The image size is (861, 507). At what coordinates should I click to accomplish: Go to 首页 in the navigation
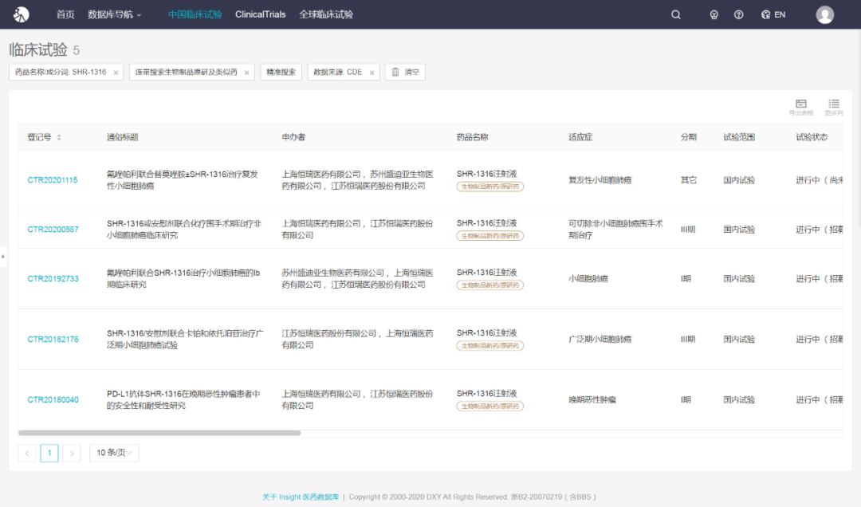pyautogui.click(x=65, y=15)
